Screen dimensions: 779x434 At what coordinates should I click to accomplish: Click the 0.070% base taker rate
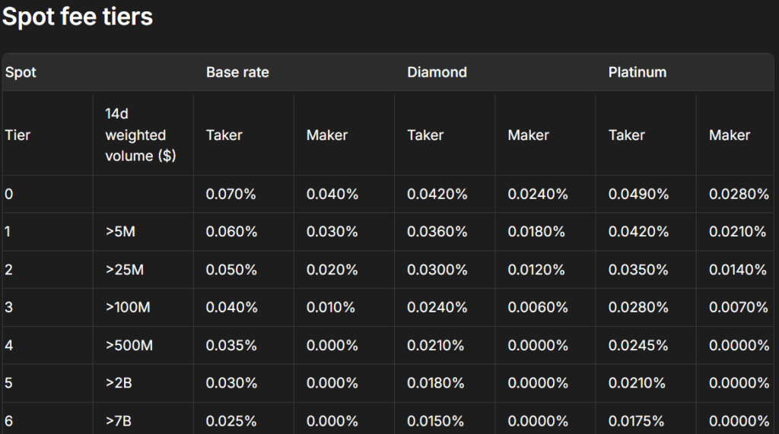tap(231, 194)
